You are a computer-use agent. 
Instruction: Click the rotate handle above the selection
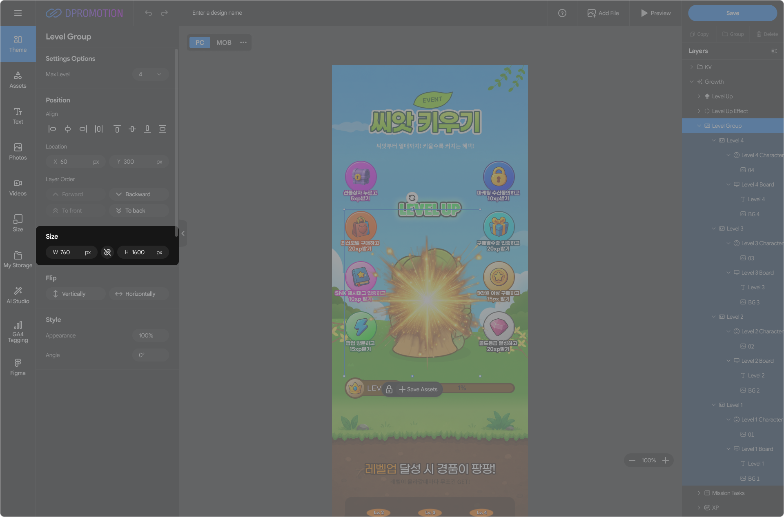(x=412, y=198)
